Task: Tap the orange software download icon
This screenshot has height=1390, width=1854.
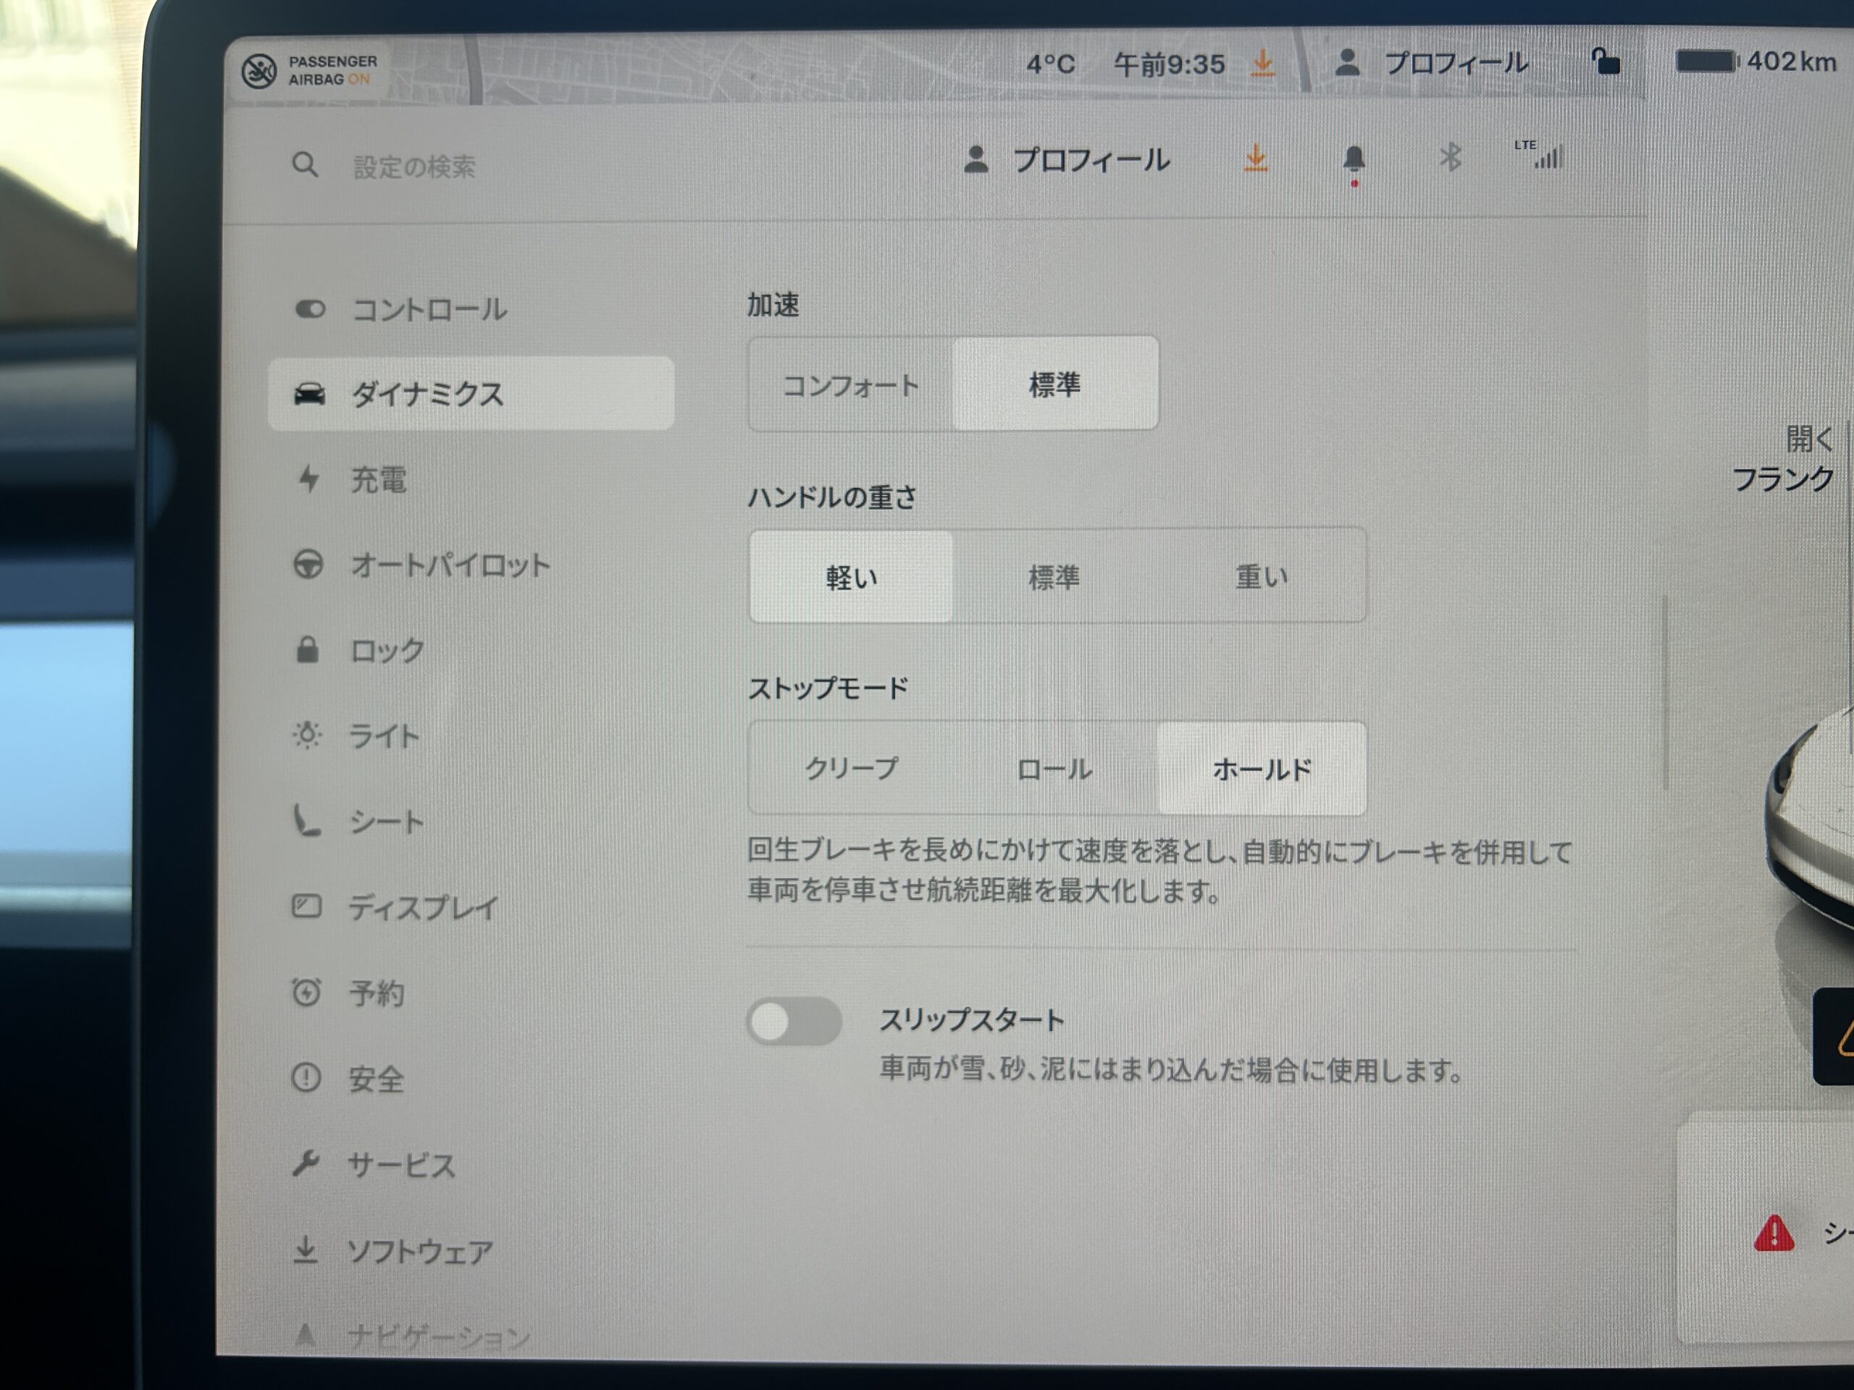Action: (1255, 158)
